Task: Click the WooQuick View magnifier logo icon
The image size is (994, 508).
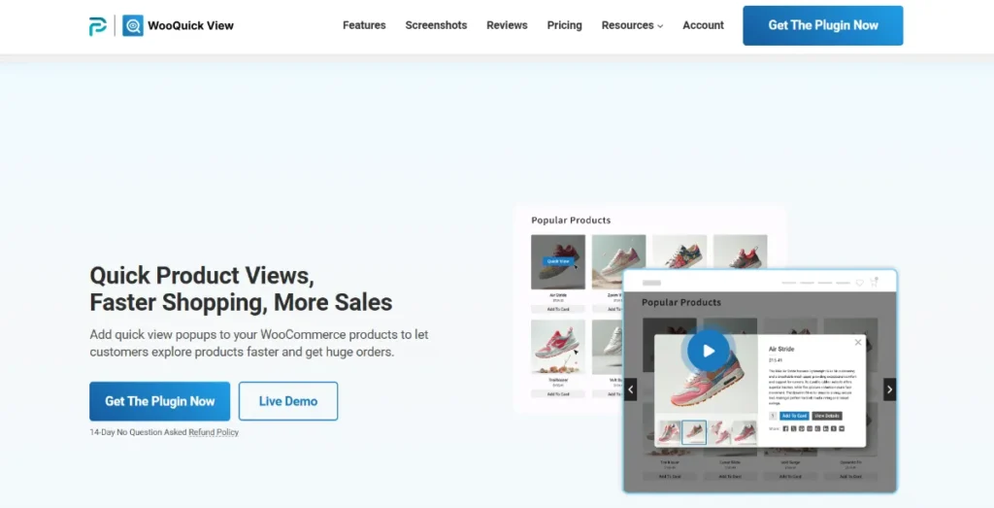Action: [x=132, y=26]
